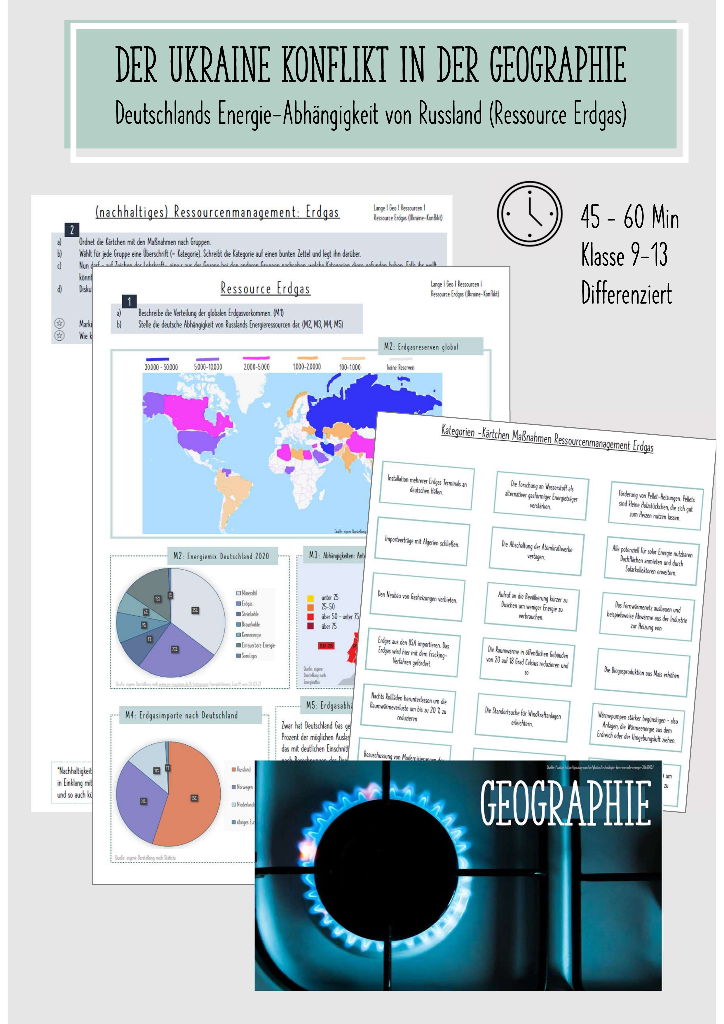Image resolution: width=724 pixels, height=1024 pixels.
Task: Click the 'solar Energie nutzbaren Dachflächen' card
Action: (x=651, y=561)
